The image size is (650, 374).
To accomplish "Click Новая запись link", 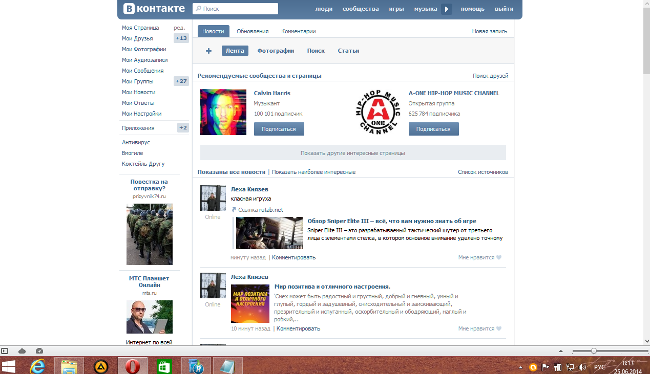I will pyautogui.click(x=490, y=31).
